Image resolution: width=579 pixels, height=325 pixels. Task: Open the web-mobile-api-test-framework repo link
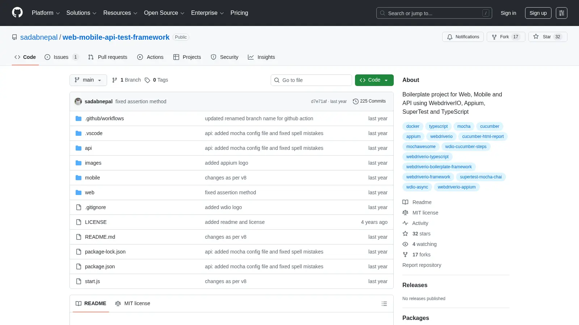116,37
